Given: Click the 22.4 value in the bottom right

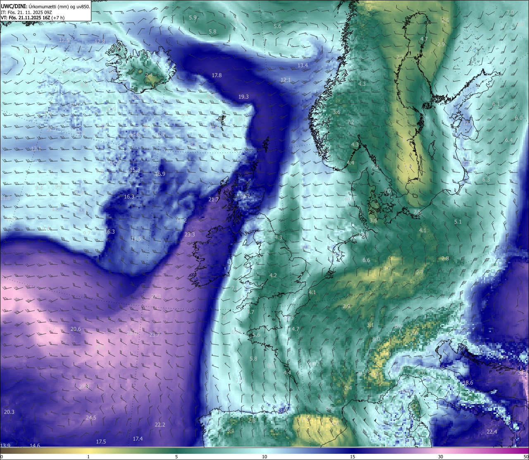Looking at the screenshot, I should [x=492, y=432].
